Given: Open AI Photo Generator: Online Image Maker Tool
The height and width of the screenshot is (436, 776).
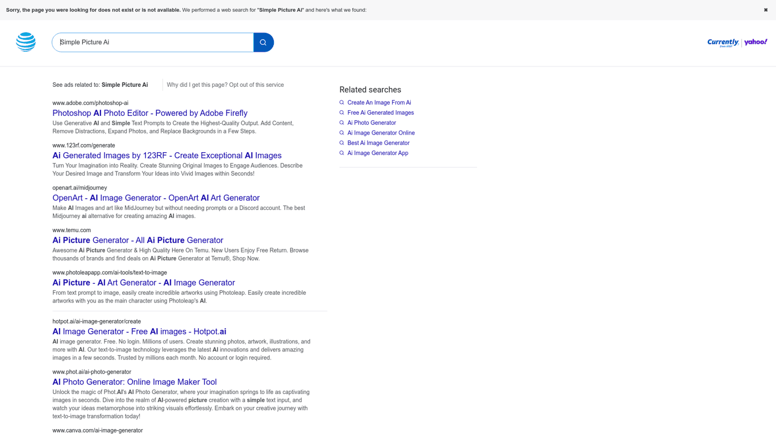Looking at the screenshot, I should [134, 382].
